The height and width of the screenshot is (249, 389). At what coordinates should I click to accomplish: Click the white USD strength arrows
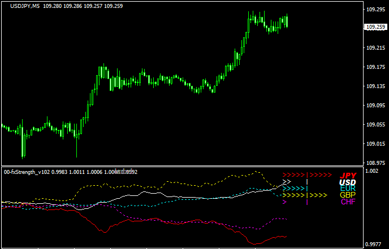(287, 182)
